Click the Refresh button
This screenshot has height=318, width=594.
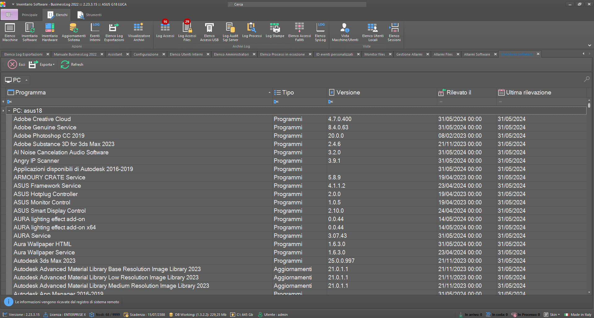click(x=72, y=65)
